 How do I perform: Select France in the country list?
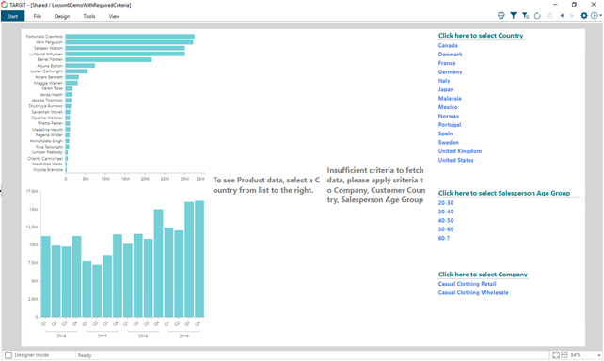pyautogui.click(x=447, y=63)
